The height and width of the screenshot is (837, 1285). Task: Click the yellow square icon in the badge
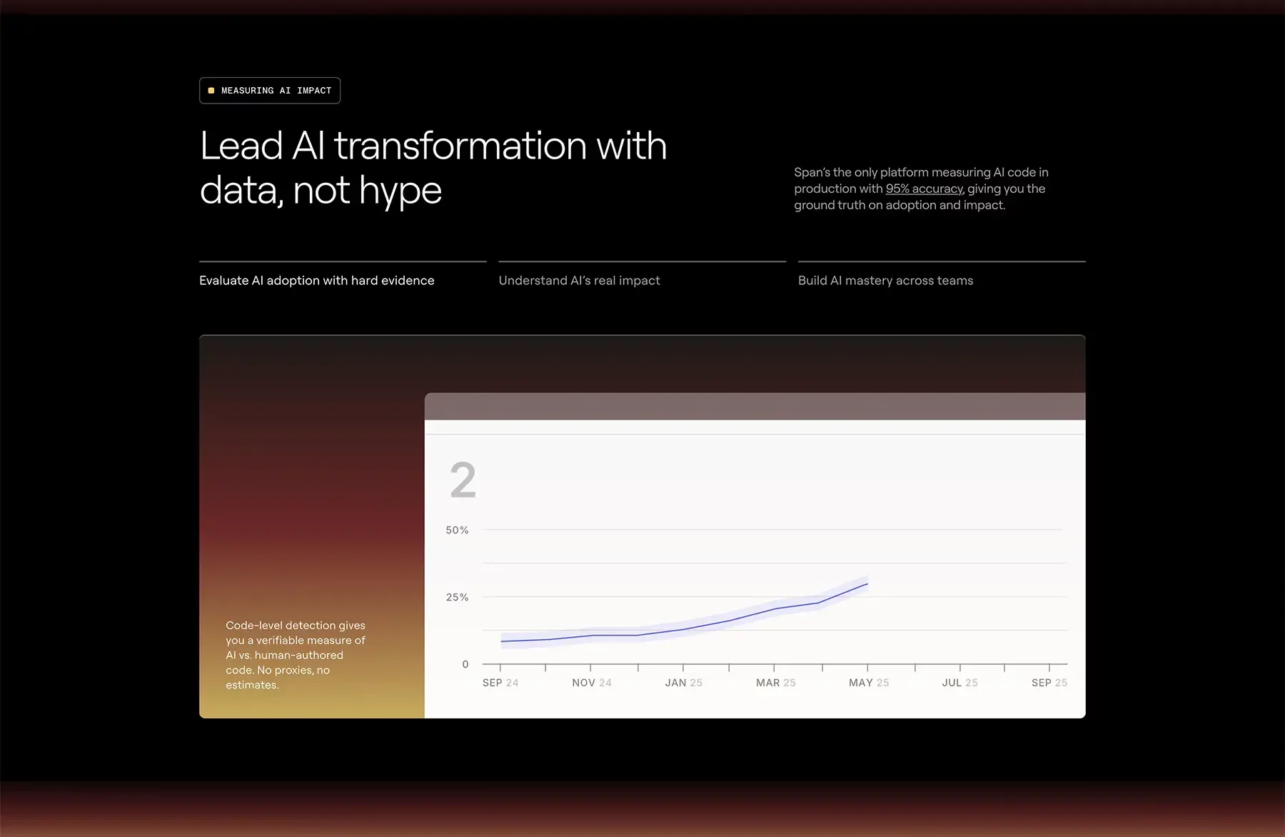click(x=211, y=91)
